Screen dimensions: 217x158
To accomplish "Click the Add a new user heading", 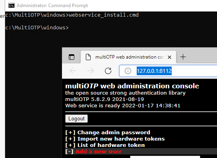I will [99, 152].
